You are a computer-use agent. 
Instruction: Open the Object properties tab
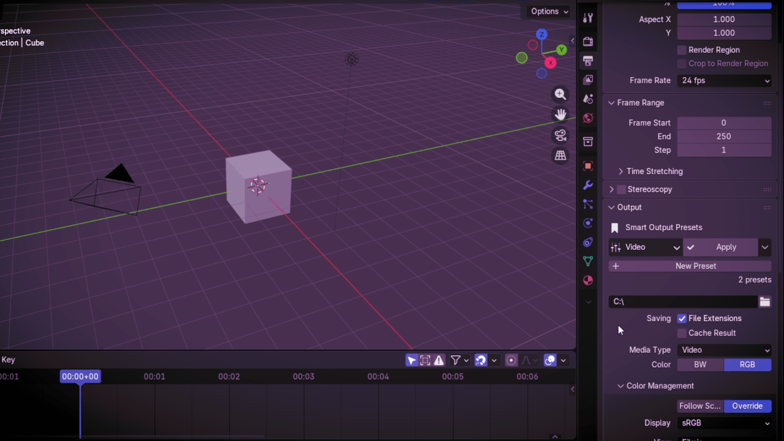pos(588,166)
